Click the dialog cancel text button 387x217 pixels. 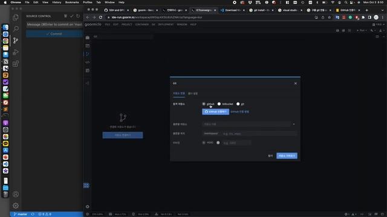[270, 156]
